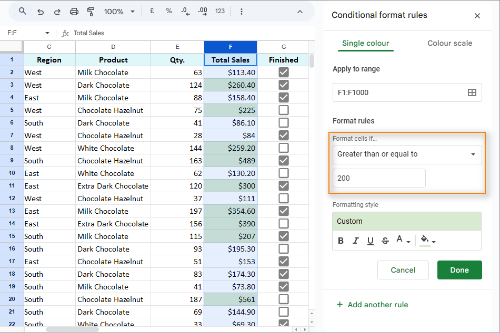
Task: Open the zoom 100% dropdown
Action: [x=119, y=12]
